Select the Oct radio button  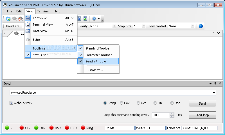click(138, 103)
